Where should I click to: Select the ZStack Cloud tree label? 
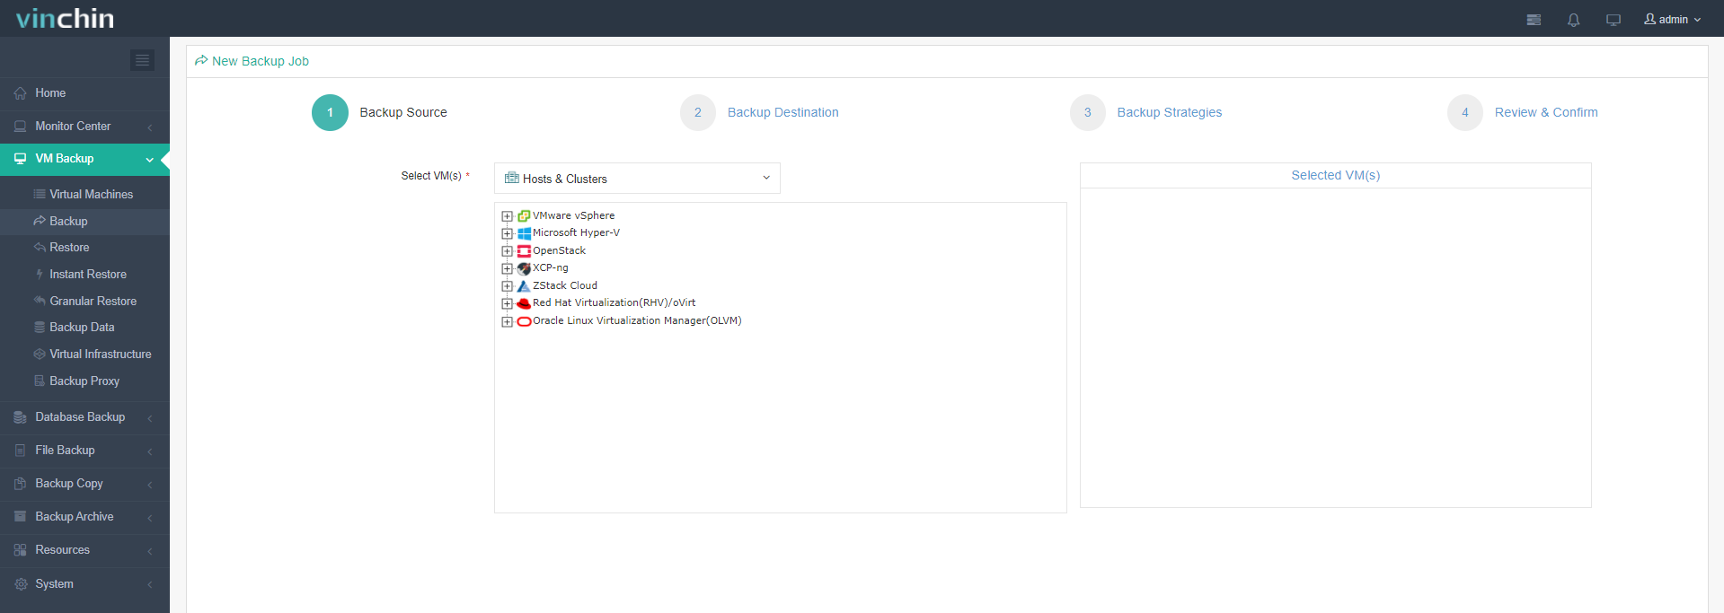564,285
